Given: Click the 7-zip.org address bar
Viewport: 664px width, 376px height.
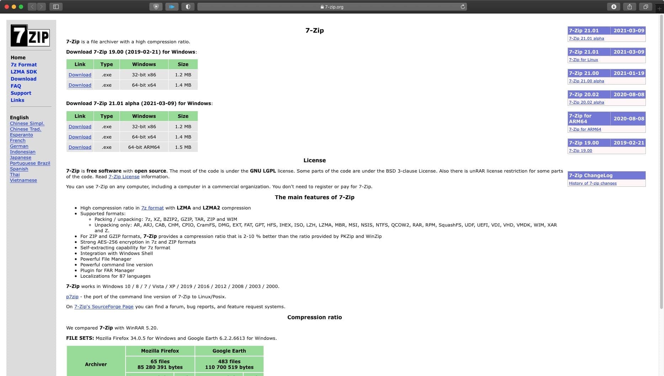Looking at the screenshot, I should coord(332,7).
